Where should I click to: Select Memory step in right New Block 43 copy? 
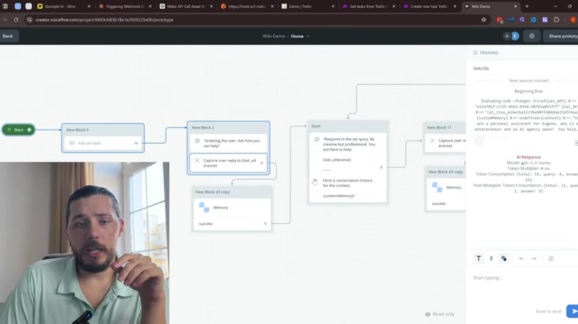coord(447,187)
